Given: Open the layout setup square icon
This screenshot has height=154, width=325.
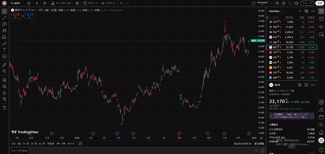Looking at the screenshot, I should click(x=253, y=3).
